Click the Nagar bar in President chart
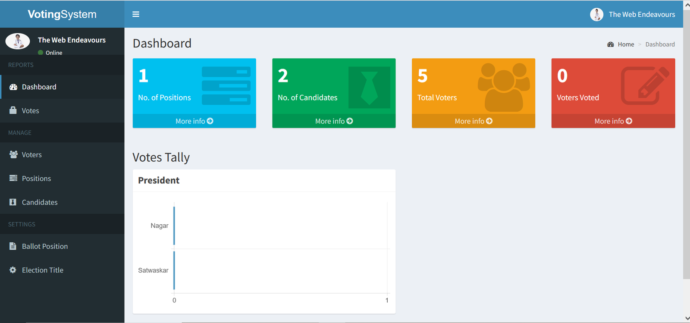The image size is (690, 323). [x=174, y=226]
